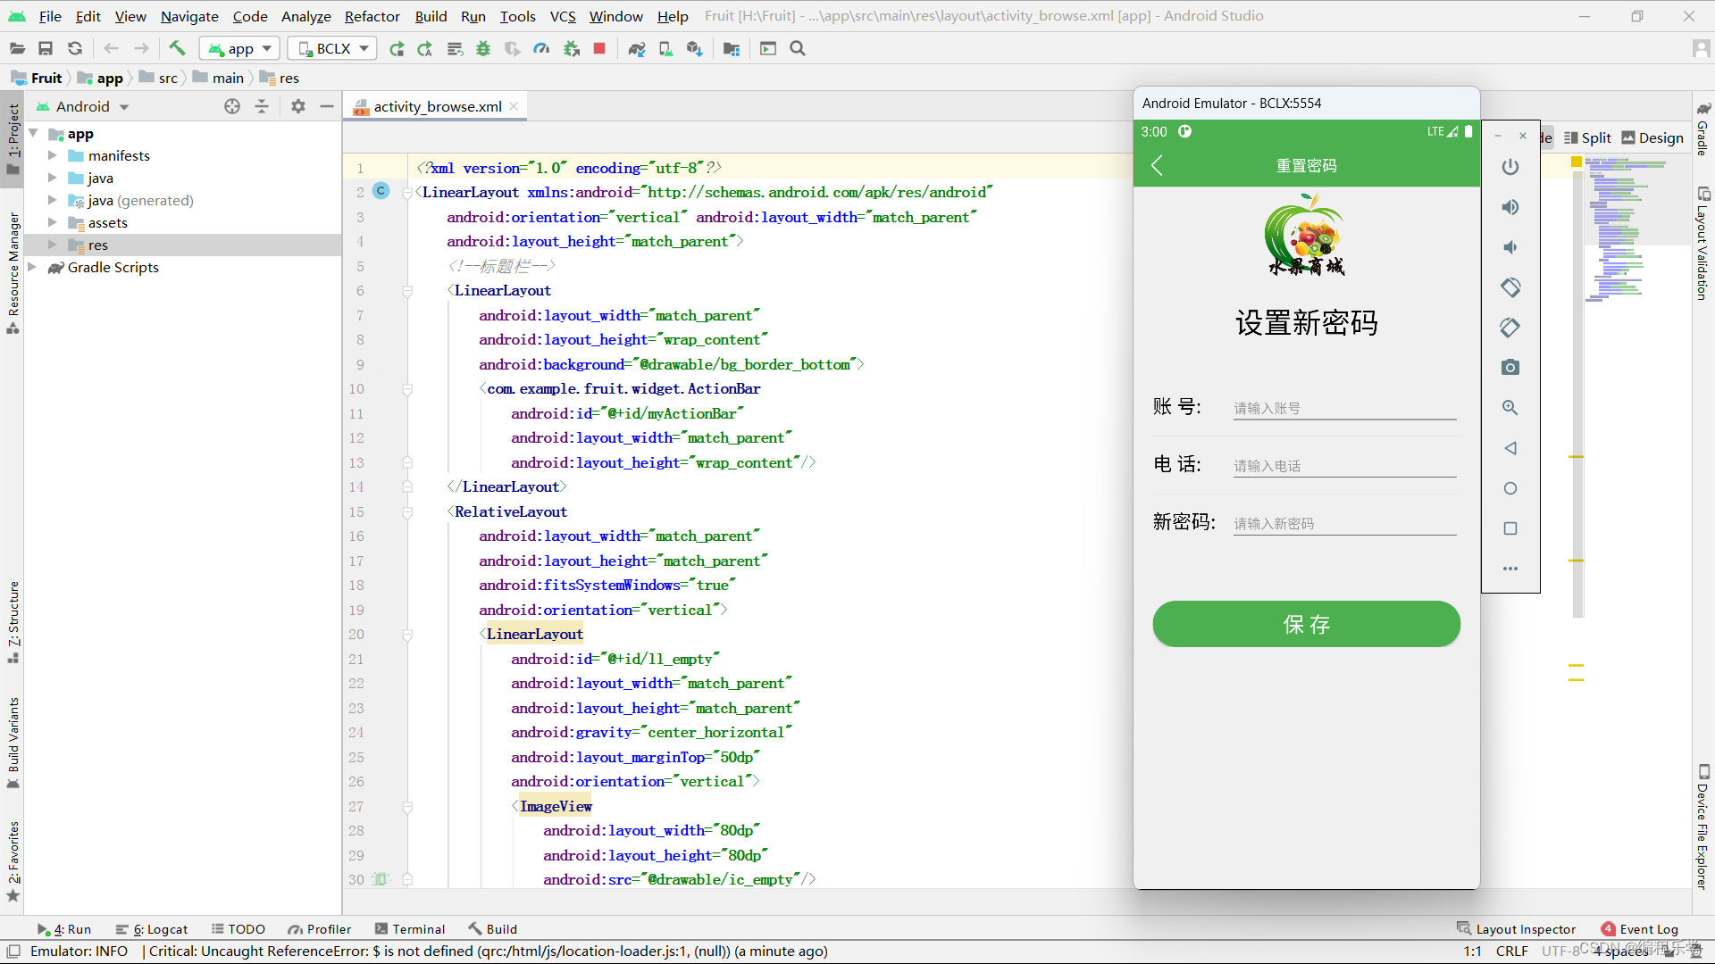
Task: Click emulator power button icon
Action: pos(1510,167)
